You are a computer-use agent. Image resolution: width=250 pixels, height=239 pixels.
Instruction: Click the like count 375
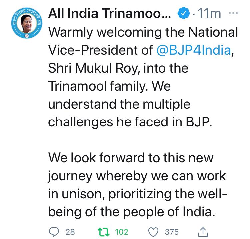point(172,232)
